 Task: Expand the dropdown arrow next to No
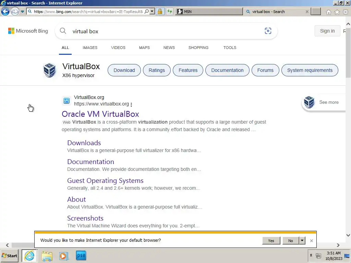coord(302,241)
